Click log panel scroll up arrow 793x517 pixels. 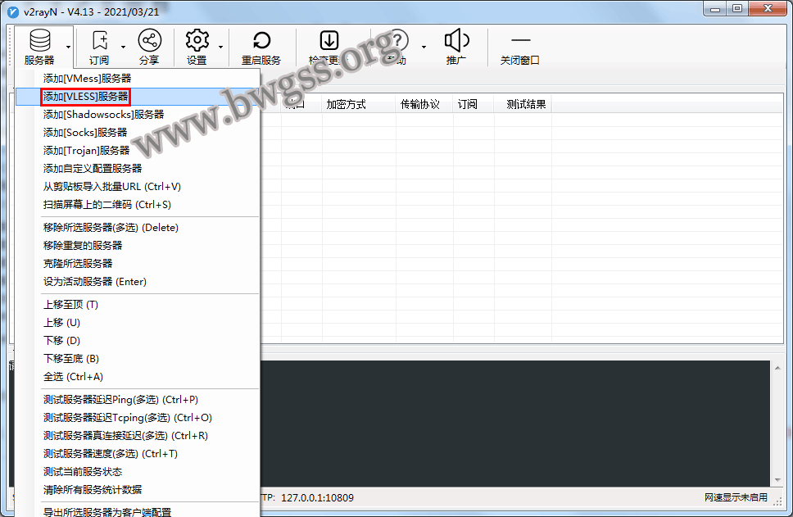777,368
